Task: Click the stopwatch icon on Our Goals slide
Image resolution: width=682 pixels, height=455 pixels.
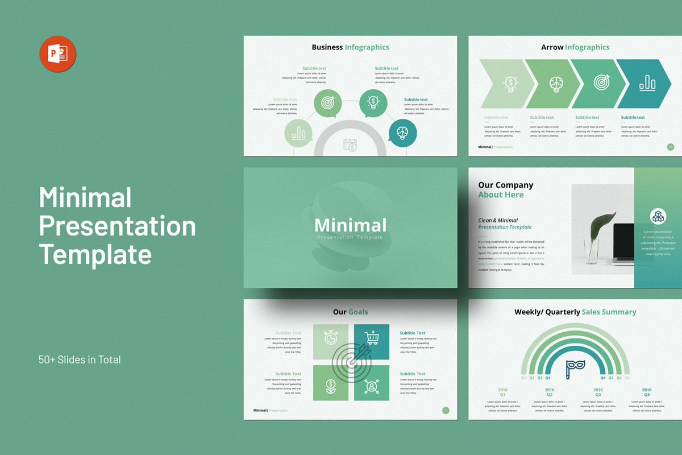Action: pyautogui.click(x=331, y=336)
